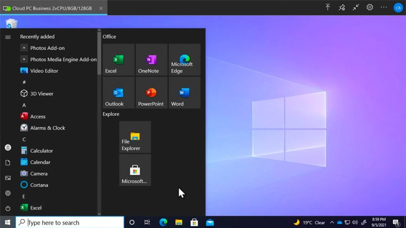Select the E section header
The height and width of the screenshot is (228, 406).
pyautogui.click(x=24, y=197)
